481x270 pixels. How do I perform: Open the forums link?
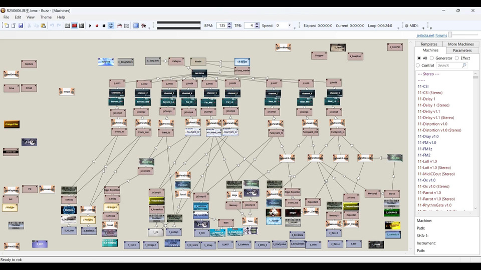[441, 35]
